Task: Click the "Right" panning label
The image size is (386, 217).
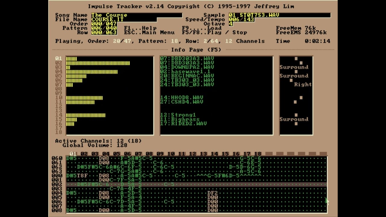Action: click(303, 85)
